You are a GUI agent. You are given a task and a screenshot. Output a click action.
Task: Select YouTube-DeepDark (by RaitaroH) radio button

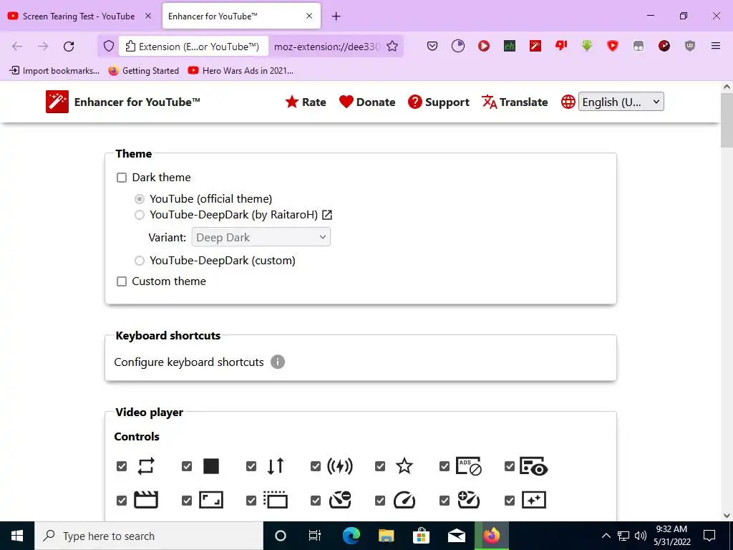pos(140,215)
